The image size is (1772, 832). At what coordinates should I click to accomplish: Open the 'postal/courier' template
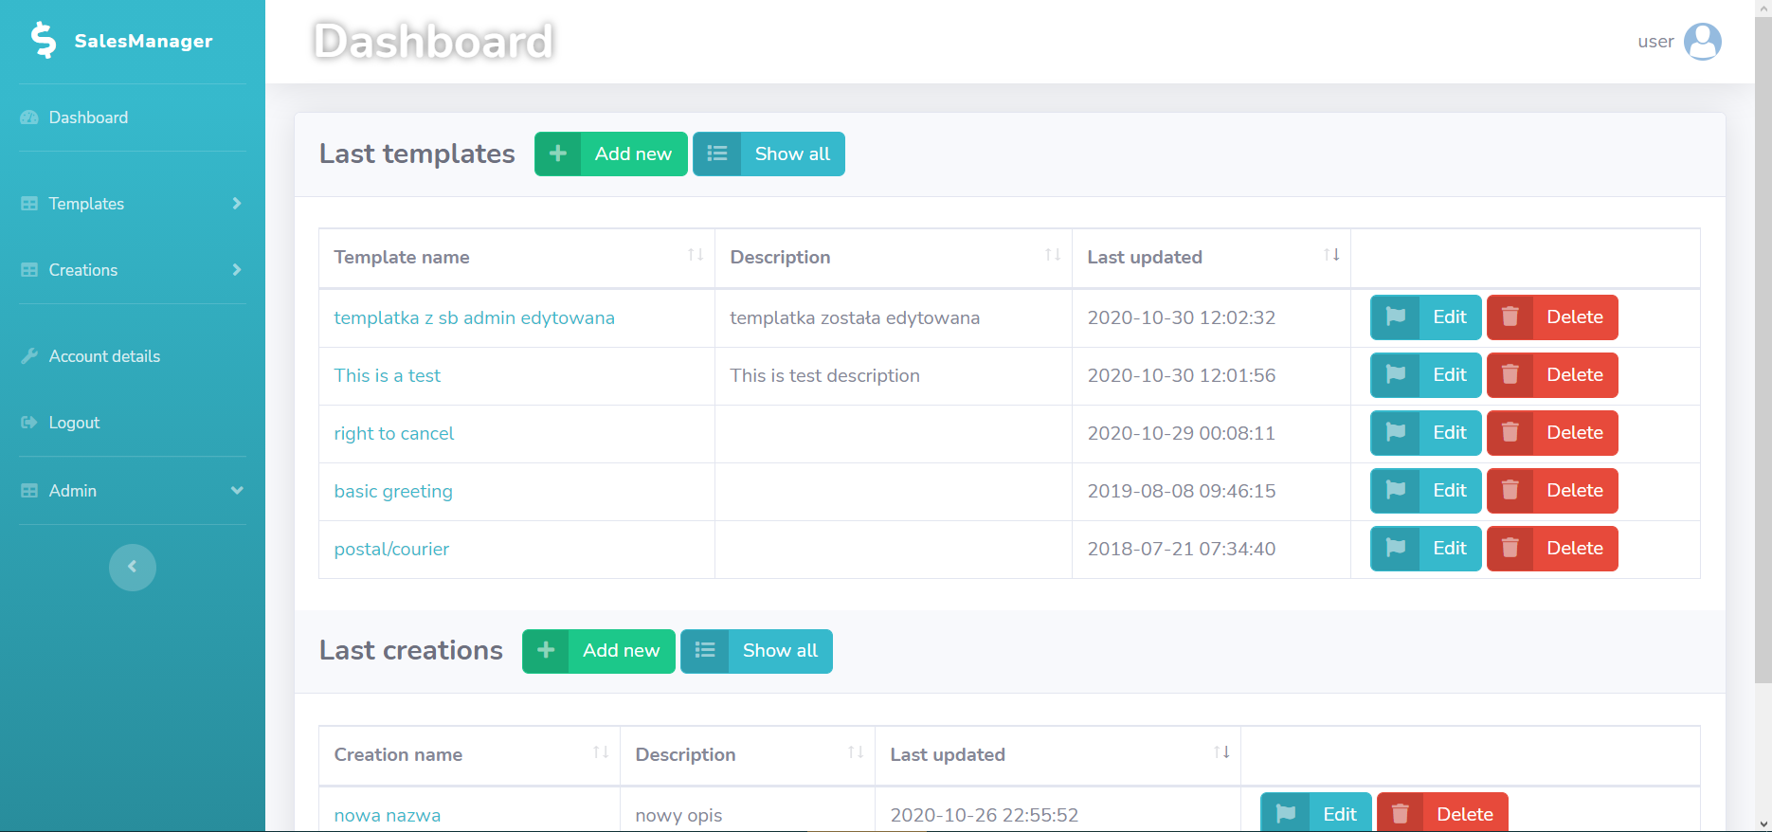click(391, 550)
